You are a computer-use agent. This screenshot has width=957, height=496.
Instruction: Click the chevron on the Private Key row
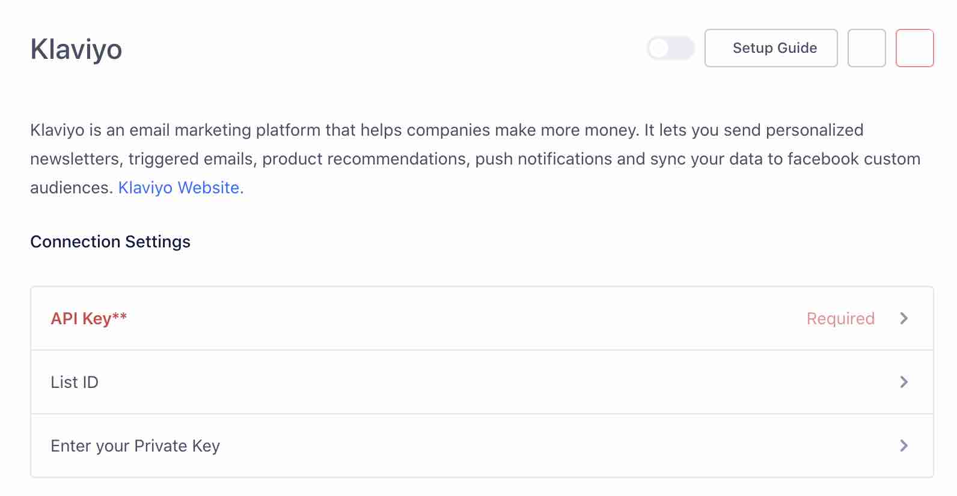[x=904, y=446]
